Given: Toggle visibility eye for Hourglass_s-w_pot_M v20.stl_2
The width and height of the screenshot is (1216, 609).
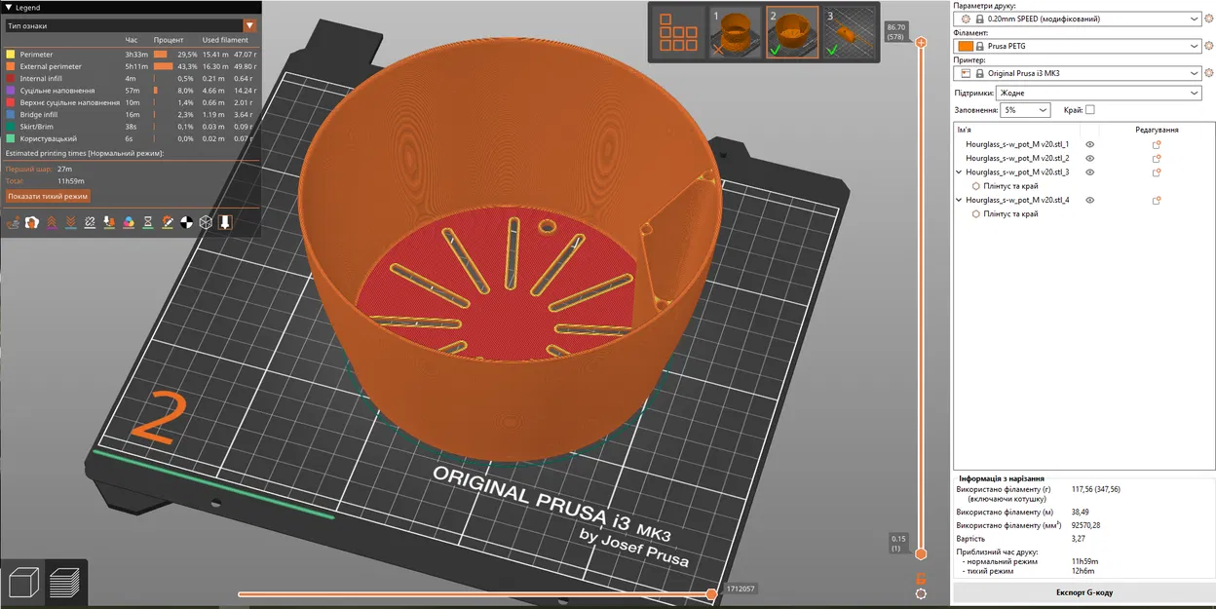Looking at the screenshot, I should point(1090,158).
